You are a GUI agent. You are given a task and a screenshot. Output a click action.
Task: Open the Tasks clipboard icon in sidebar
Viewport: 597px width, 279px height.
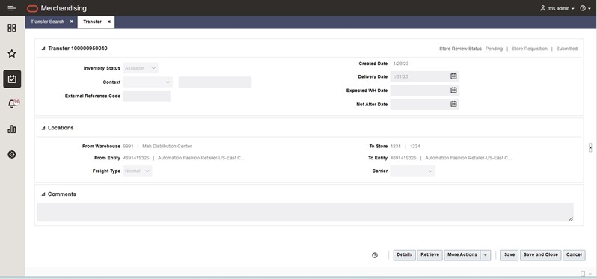pyautogui.click(x=12, y=79)
